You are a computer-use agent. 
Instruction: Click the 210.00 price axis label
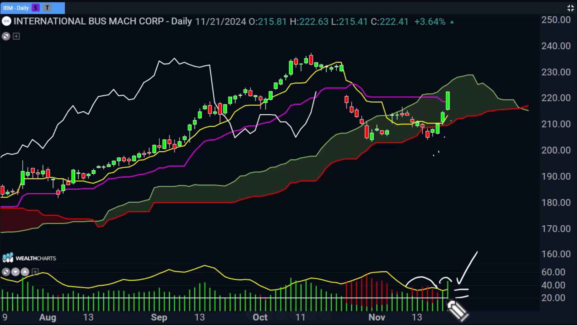pyautogui.click(x=556, y=124)
